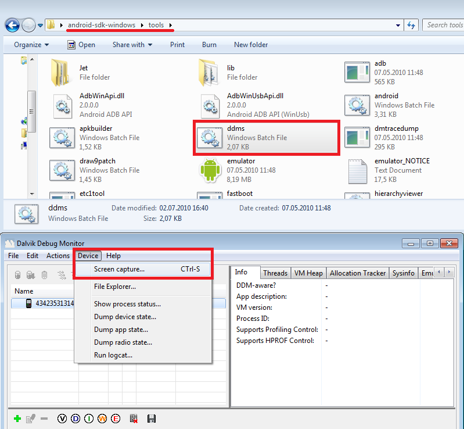
Task: Switch to the VM Heap tab
Action: click(x=308, y=273)
